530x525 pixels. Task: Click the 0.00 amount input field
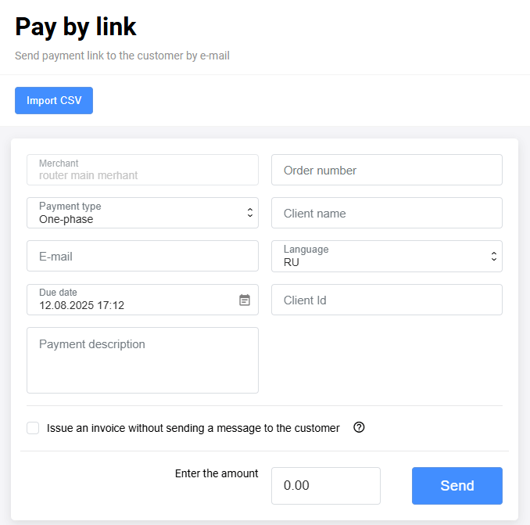(x=325, y=486)
